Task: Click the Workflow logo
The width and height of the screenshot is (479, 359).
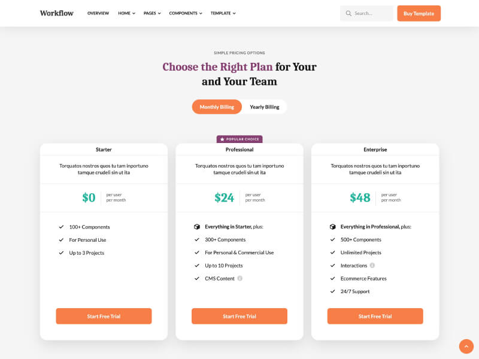Action: [x=57, y=13]
